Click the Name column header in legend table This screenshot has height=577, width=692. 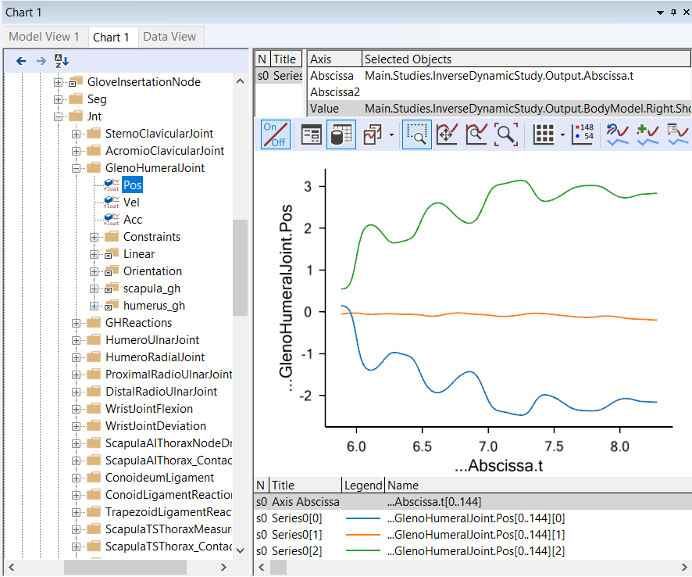[538, 486]
